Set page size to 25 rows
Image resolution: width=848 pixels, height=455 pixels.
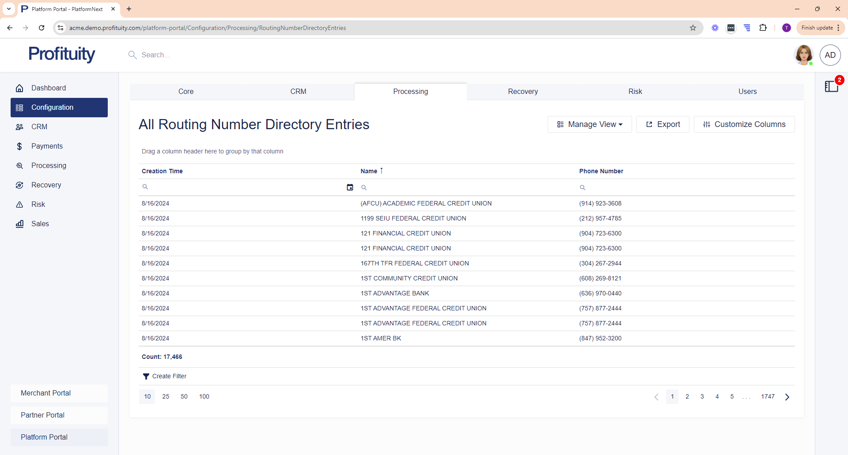point(166,397)
